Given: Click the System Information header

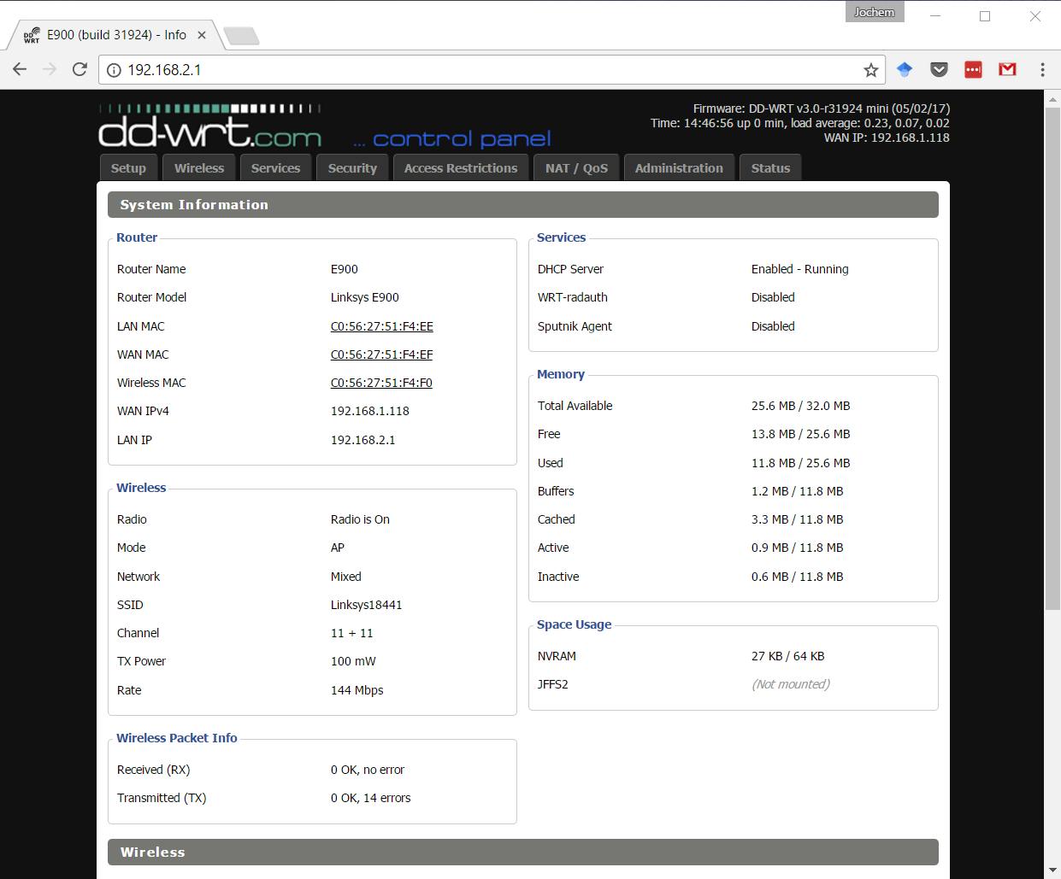Looking at the screenshot, I should [522, 204].
